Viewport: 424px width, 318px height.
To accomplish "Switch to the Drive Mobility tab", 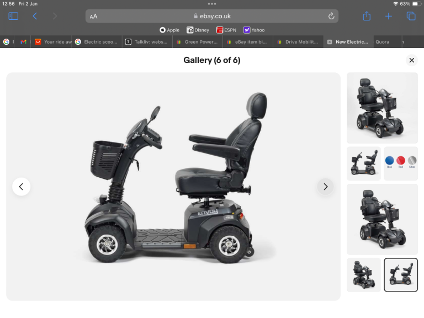I will [298, 41].
